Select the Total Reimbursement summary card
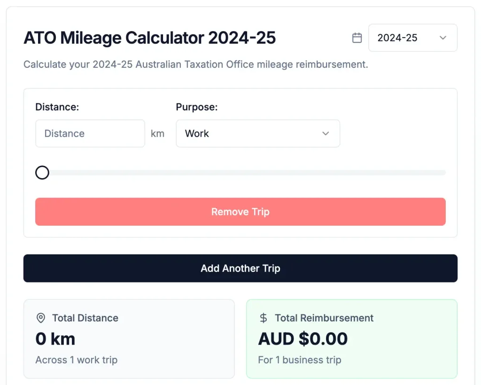The image size is (481, 385). coord(351,338)
